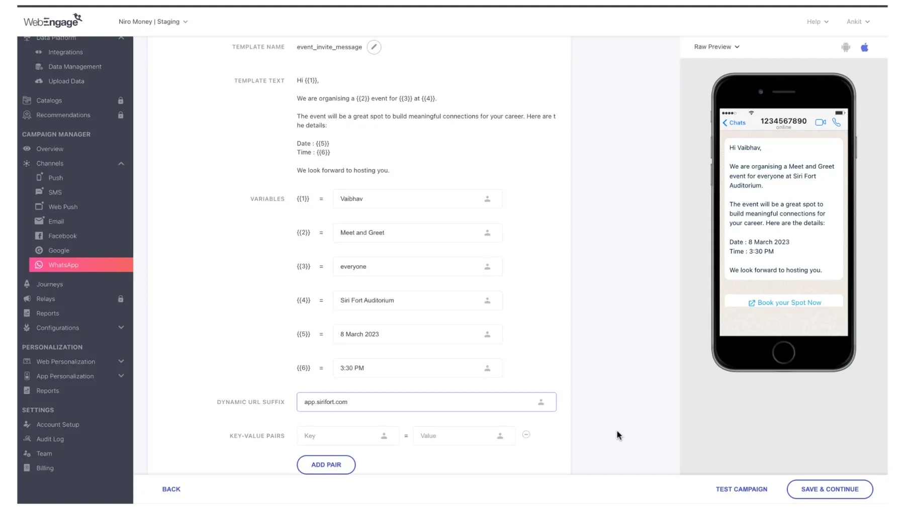The image size is (905, 509).
Task: Switch preview to Android device icon
Action: [x=846, y=47]
